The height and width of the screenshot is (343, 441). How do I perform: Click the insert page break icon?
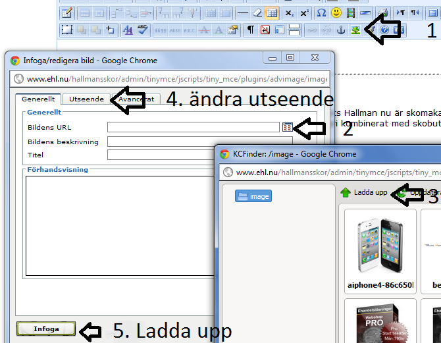pyautogui.click(x=294, y=30)
